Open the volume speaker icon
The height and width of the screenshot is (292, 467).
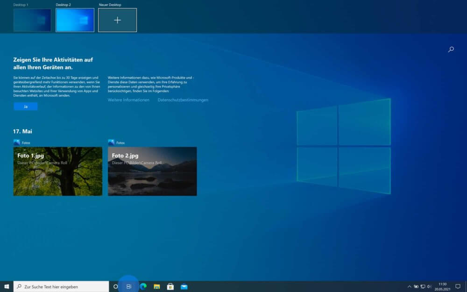pos(429,287)
